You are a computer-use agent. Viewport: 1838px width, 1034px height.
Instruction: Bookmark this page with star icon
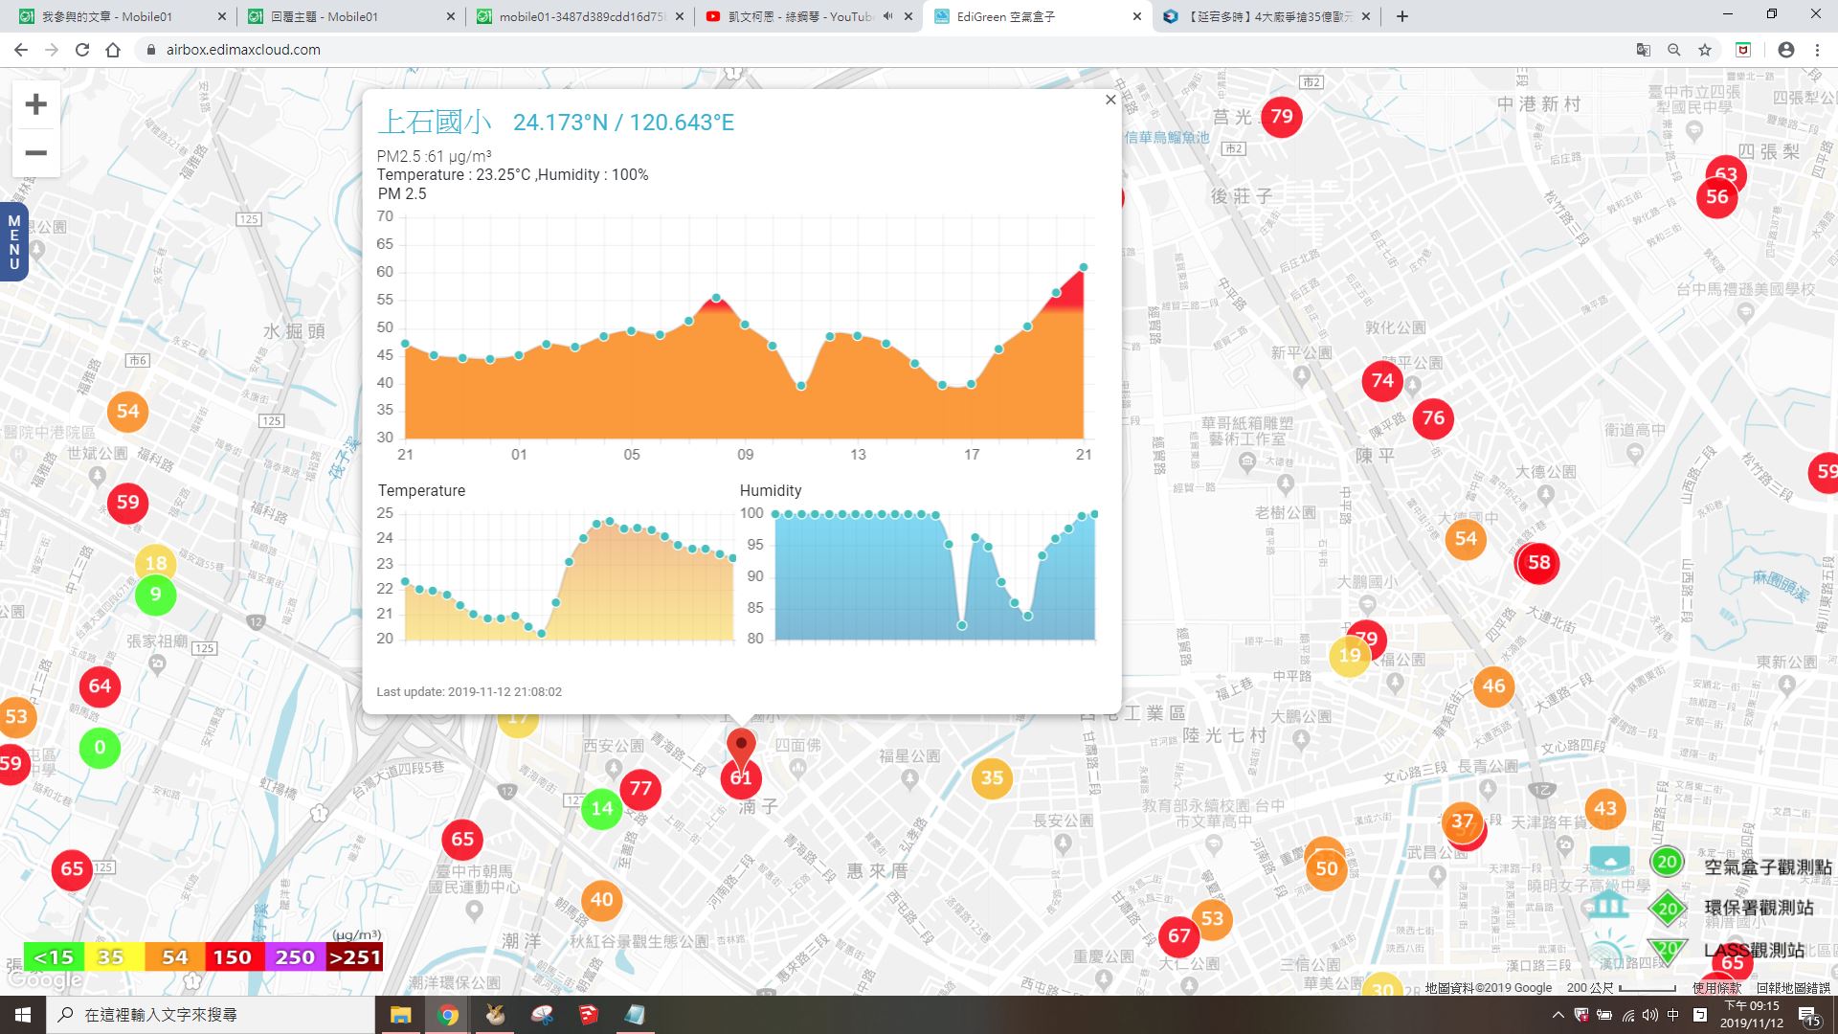pyautogui.click(x=1704, y=50)
